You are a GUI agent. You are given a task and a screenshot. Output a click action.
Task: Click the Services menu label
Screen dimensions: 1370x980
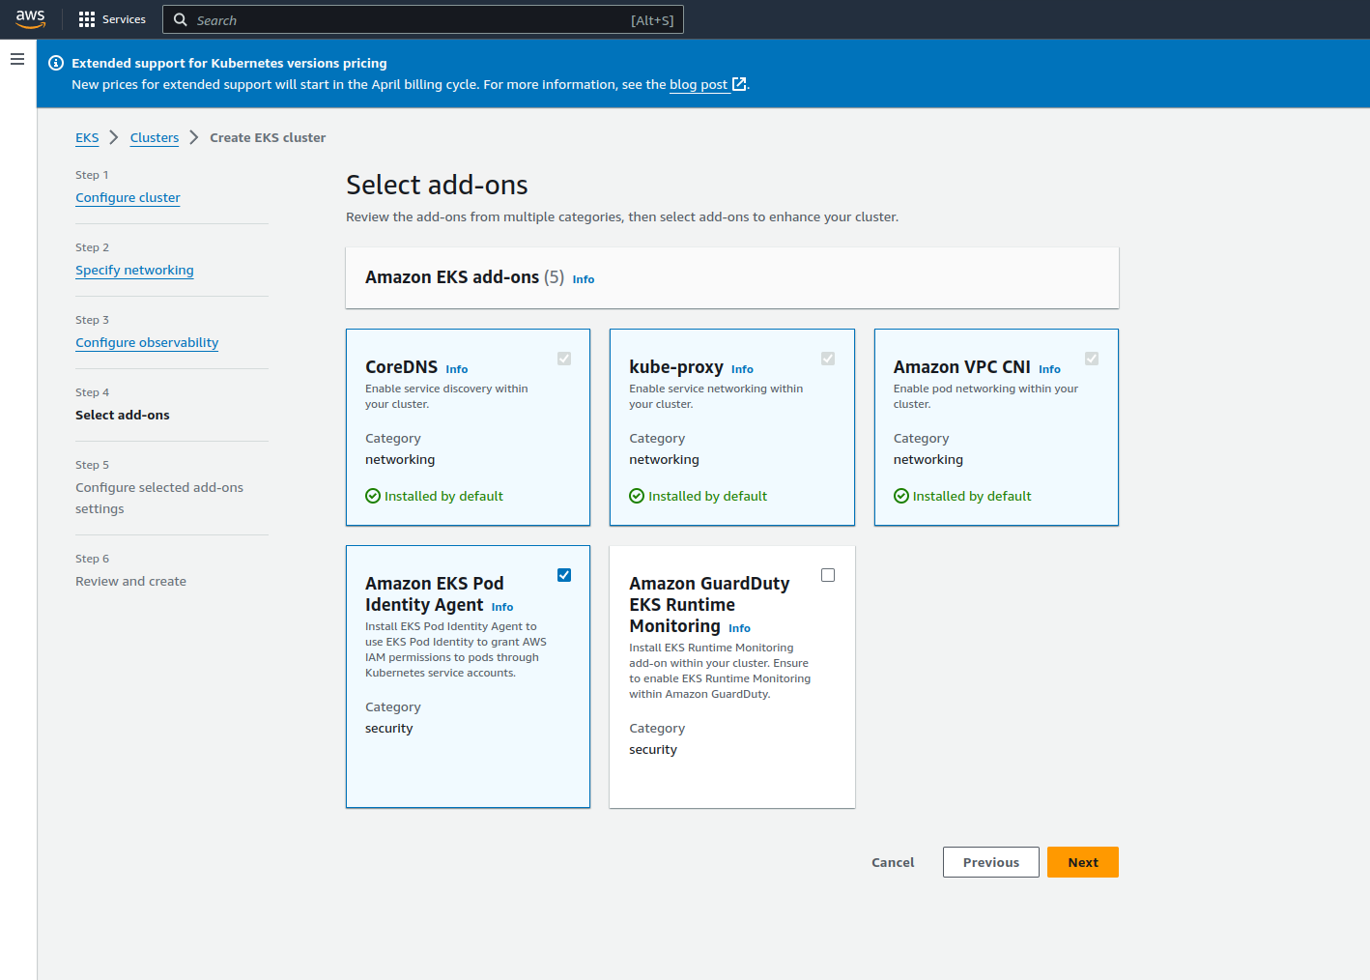click(124, 19)
